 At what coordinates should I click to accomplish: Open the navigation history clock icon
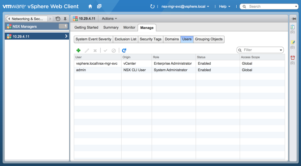pyautogui.click(x=58, y=19)
